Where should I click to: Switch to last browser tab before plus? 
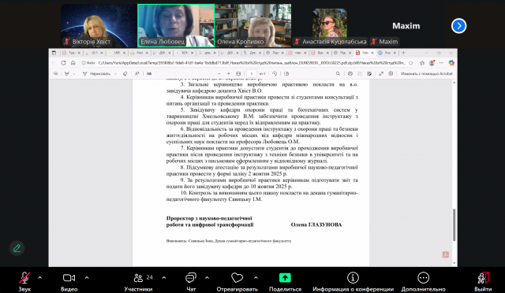tap(387, 53)
